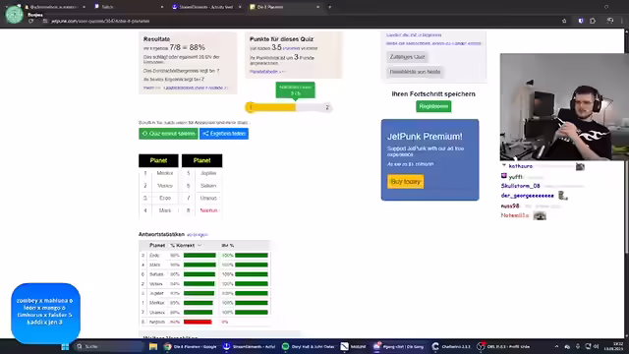Click the green profile avatar icon
This screenshot has width=629, height=354.
pos(15,15)
